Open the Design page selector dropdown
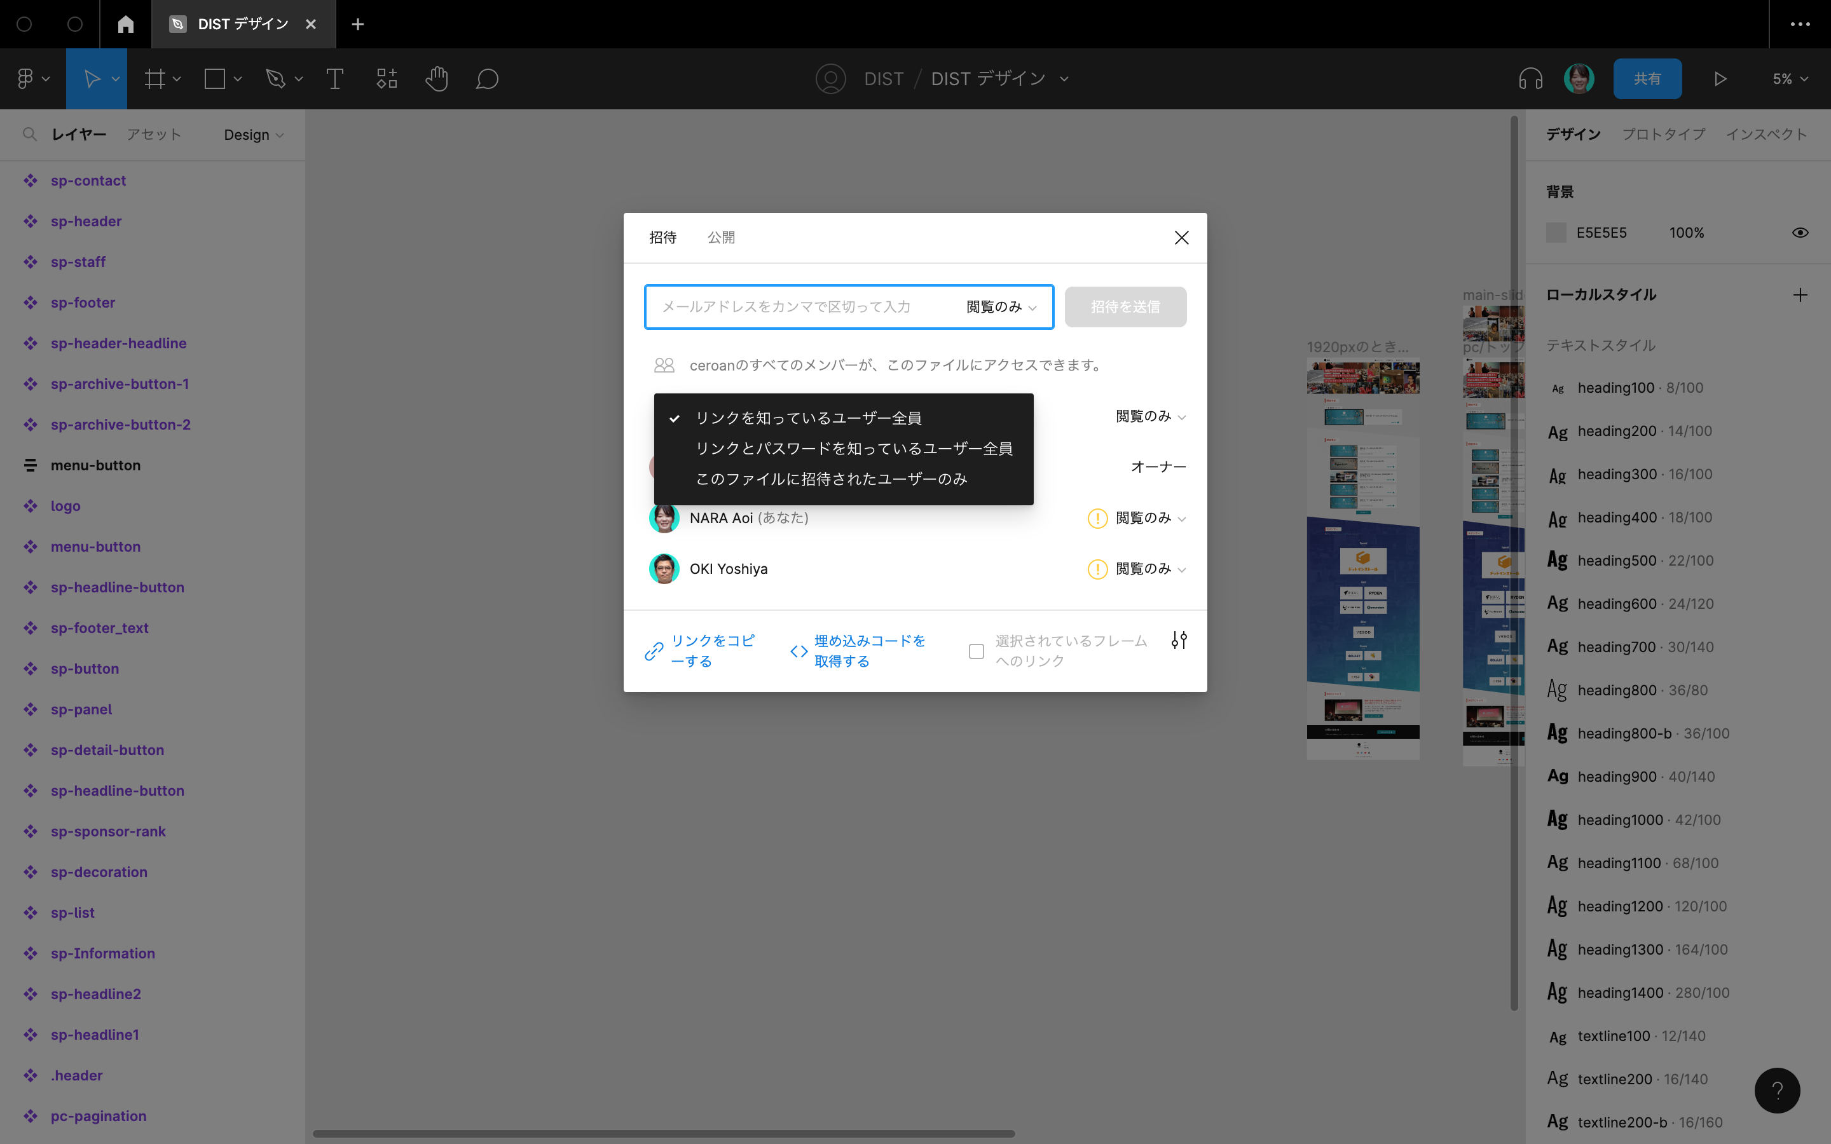The width and height of the screenshot is (1831, 1144). [254, 135]
